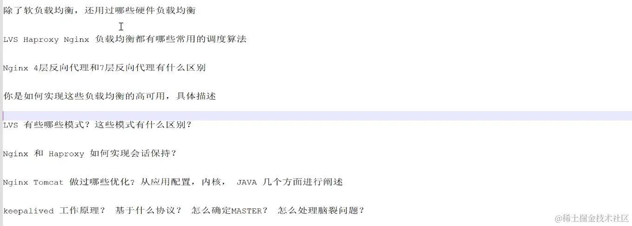Click Nginx in the 4层反向代理 line
This screenshot has width=632, height=226.
[x=15, y=68]
